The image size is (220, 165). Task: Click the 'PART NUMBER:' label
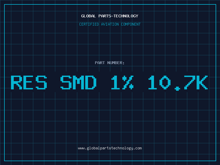tap(110, 63)
